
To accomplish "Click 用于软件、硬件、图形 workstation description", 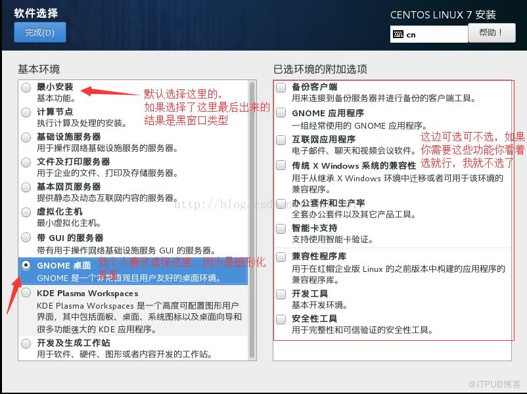I will (x=124, y=355).
